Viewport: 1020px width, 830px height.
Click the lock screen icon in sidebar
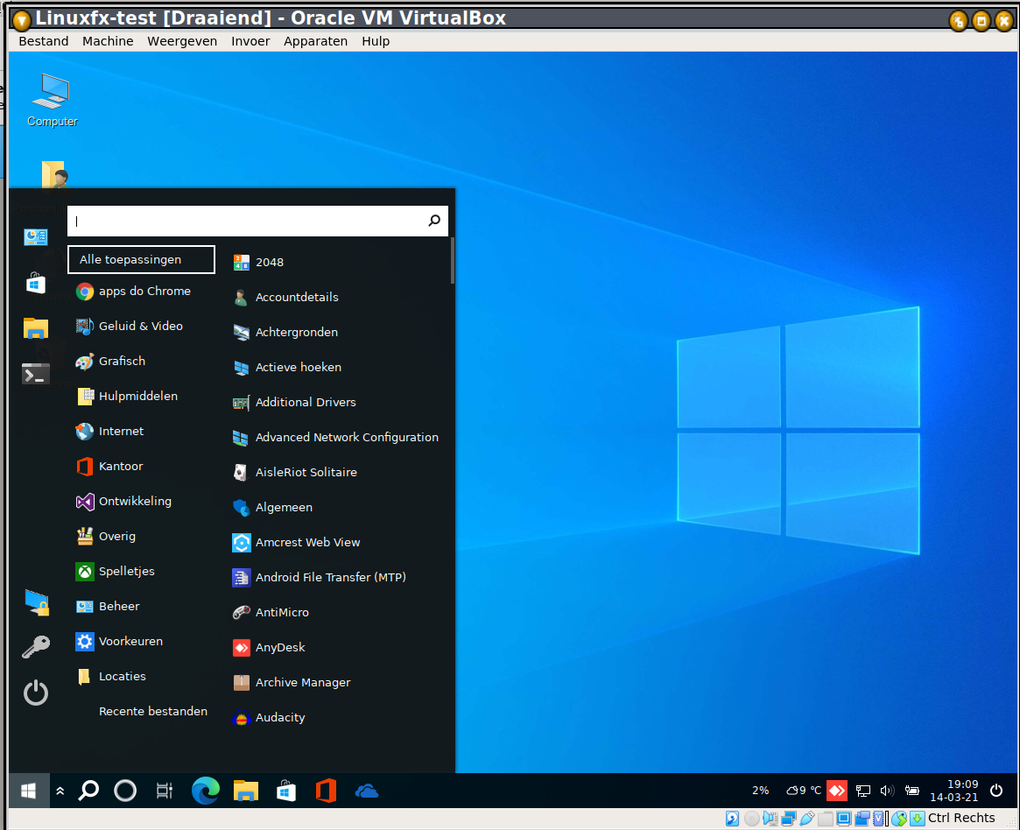click(37, 603)
